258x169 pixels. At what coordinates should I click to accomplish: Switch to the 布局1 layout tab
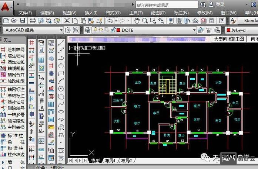click(110, 161)
